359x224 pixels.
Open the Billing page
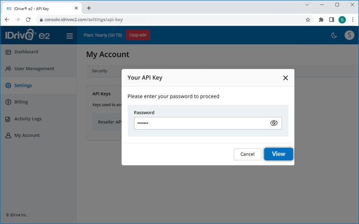pos(21,102)
